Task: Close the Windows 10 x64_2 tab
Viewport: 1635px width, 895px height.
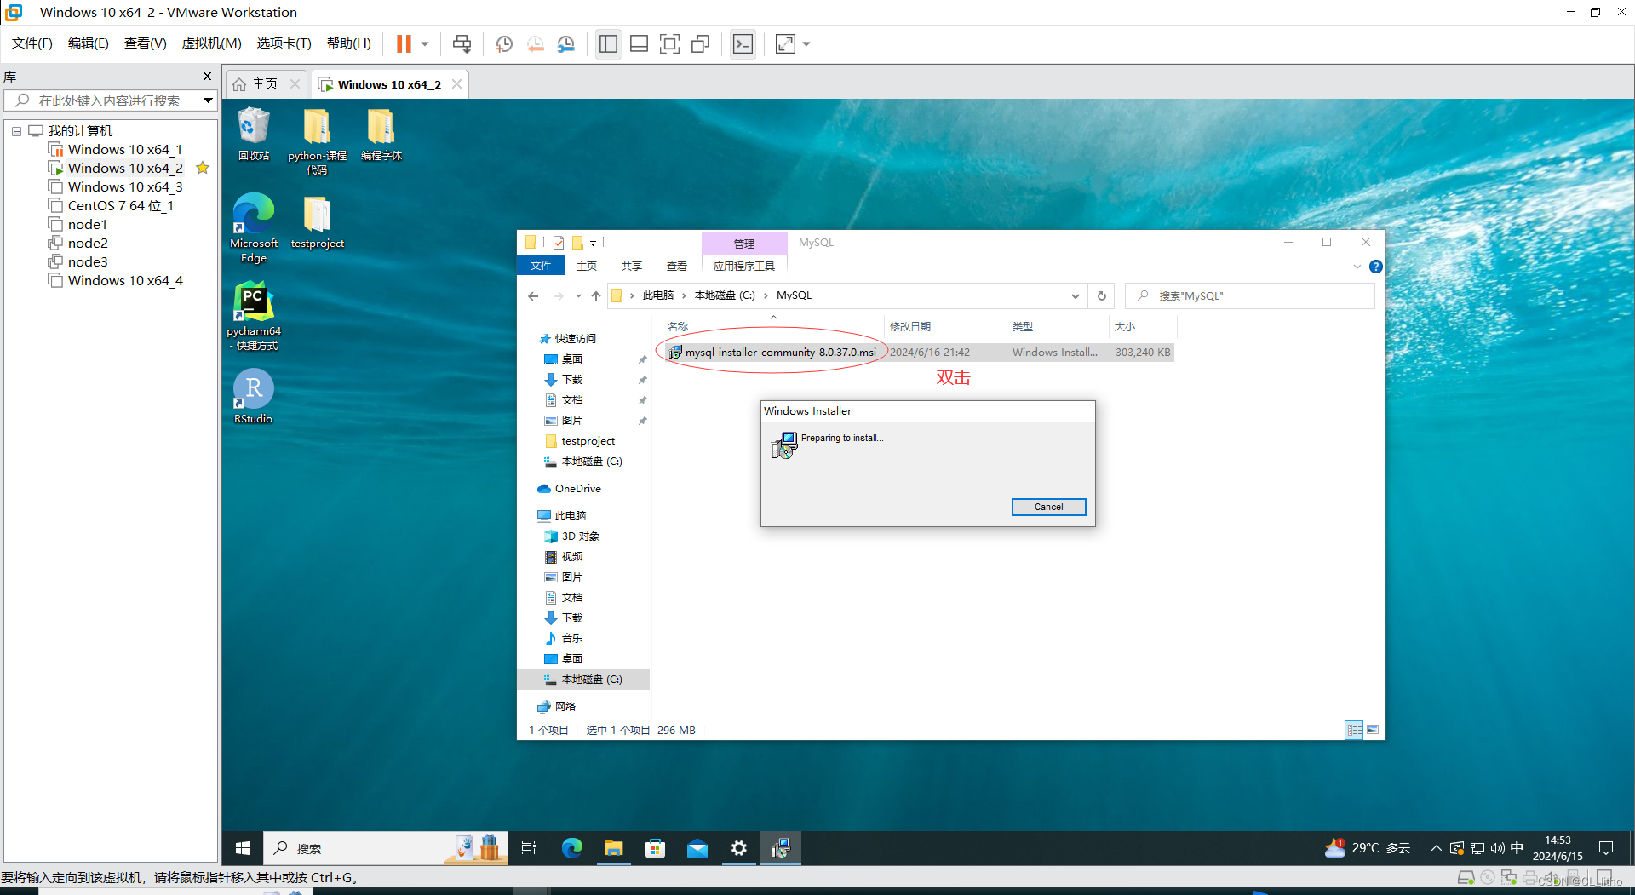Action: point(457,83)
